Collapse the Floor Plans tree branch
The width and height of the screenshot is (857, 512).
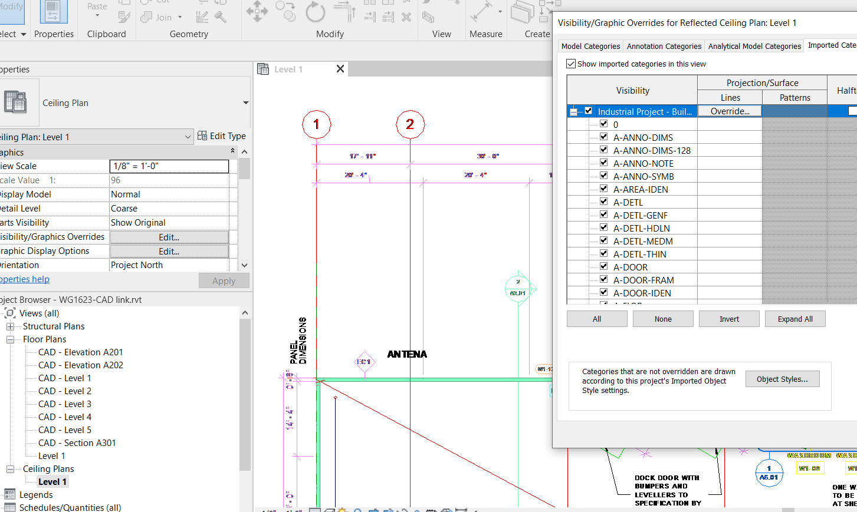11,339
